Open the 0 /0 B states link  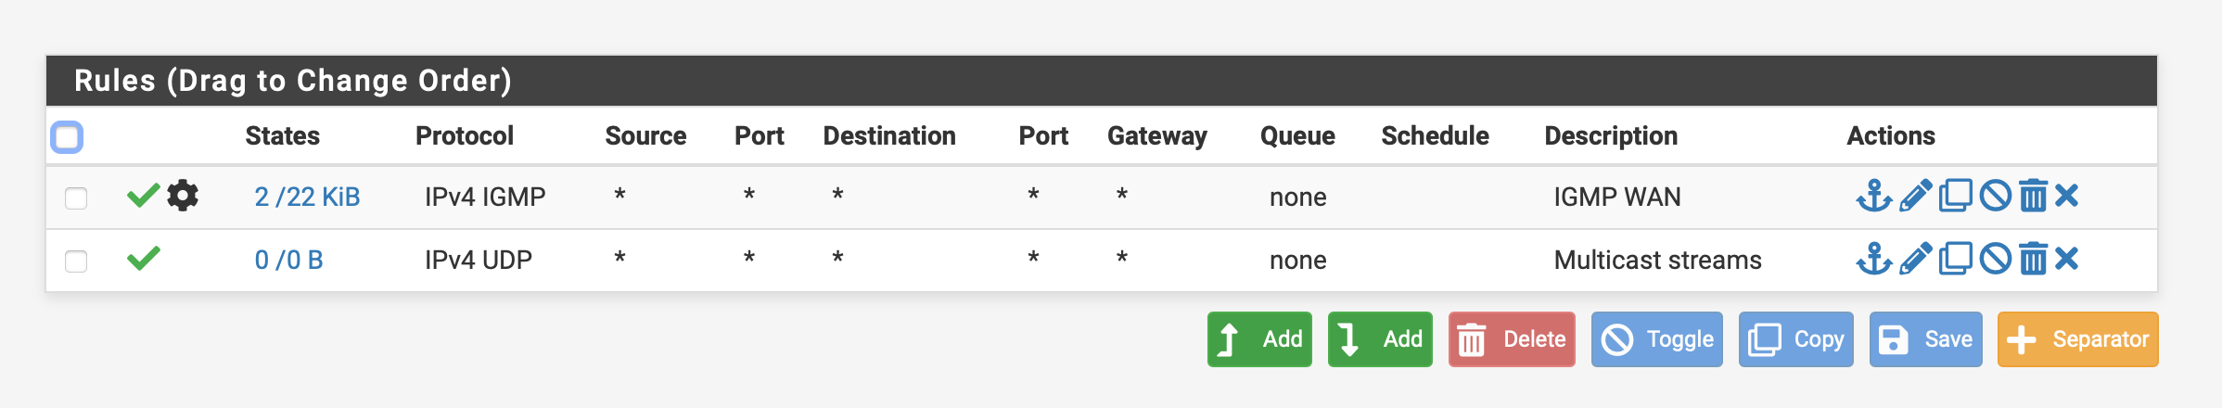(x=288, y=260)
